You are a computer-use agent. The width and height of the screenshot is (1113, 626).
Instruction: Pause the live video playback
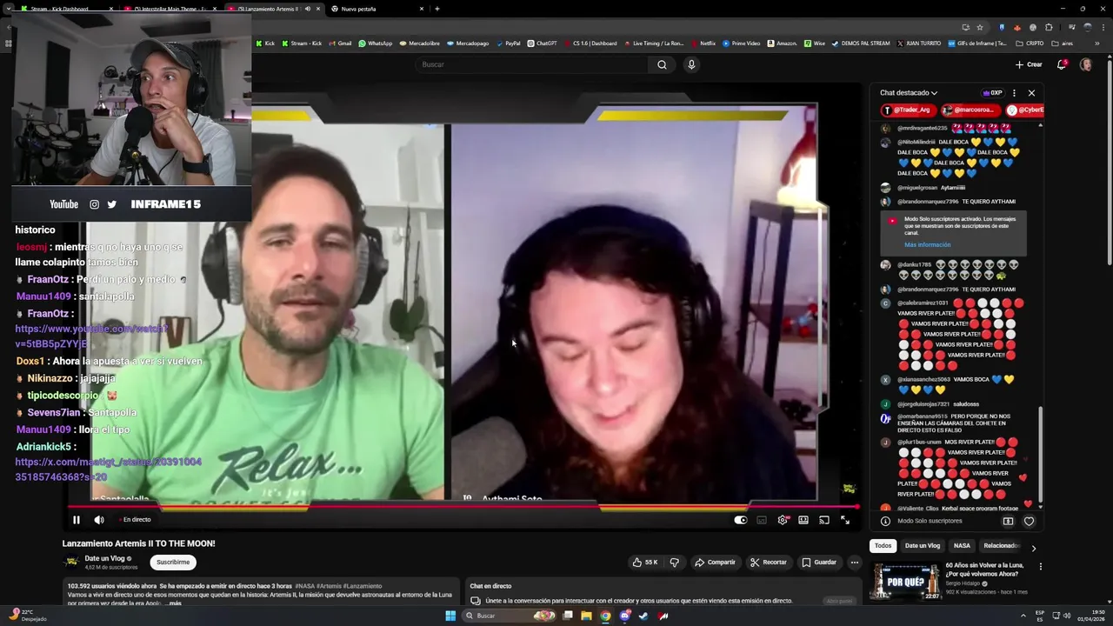(77, 520)
